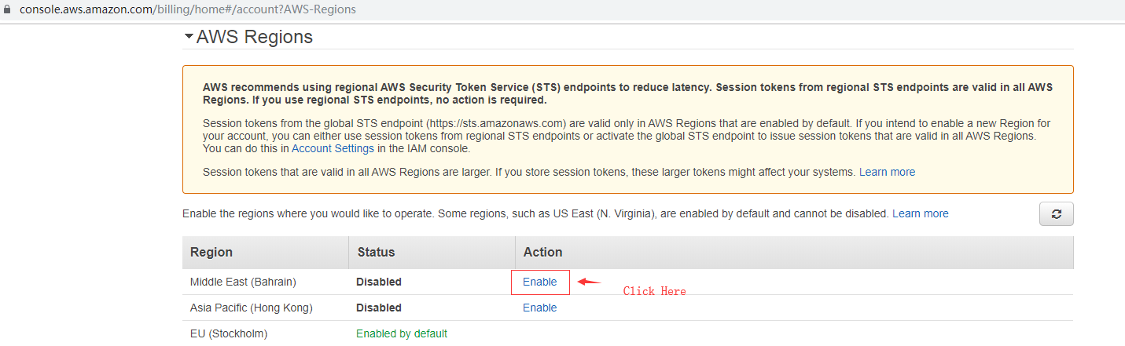Refresh the regions list with reload icon
Image resolution: width=1125 pixels, height=346 pixels.
tap(1057, 213)
